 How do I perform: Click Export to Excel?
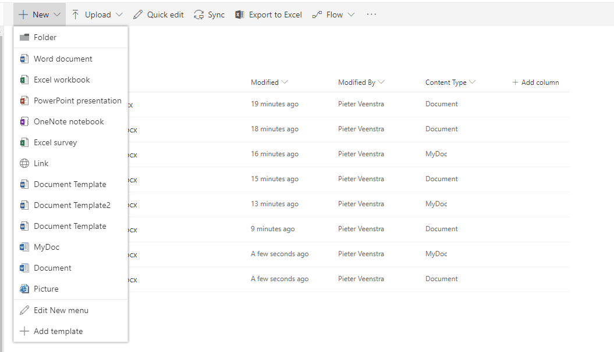[269, 15]
